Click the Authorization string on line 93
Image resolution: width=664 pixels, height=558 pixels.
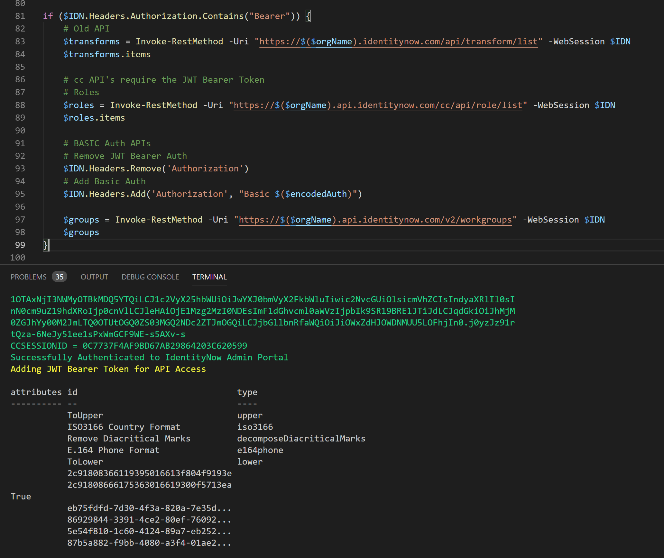(205, 168)
